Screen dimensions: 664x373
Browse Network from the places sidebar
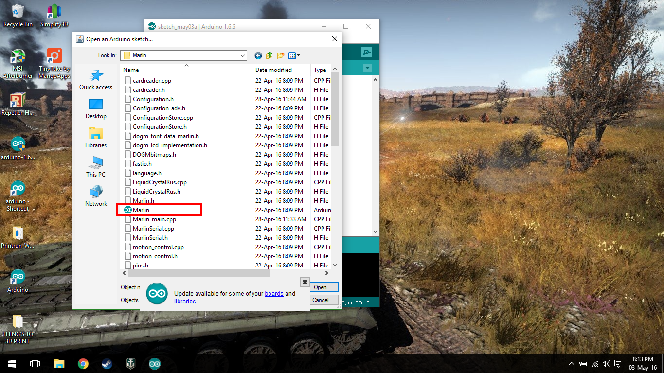point(96,196)
